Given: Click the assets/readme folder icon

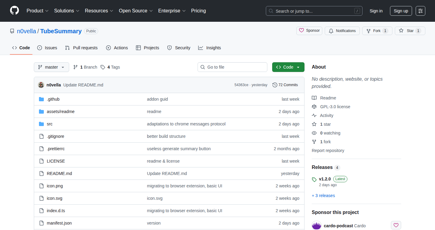Looking at the screenshot, I should pos(41,112).
